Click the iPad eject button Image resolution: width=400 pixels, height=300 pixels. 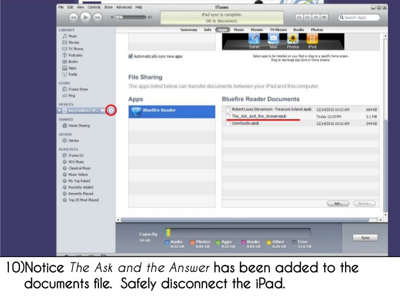(111, 110)
